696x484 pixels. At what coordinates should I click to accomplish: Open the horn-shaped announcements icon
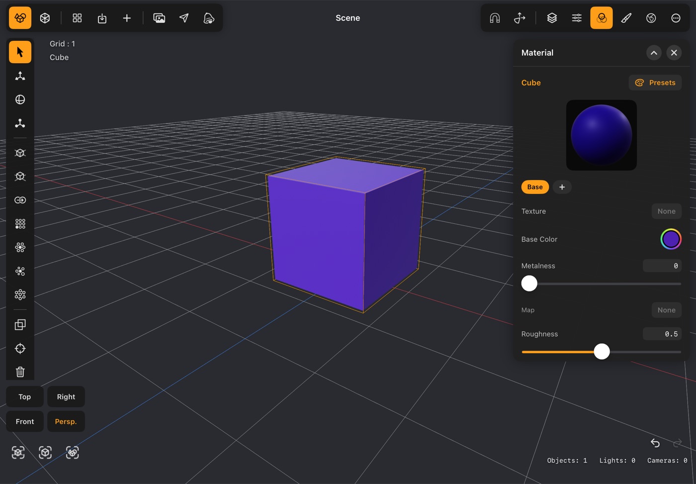pyautogui.click(x=209, y=18)
